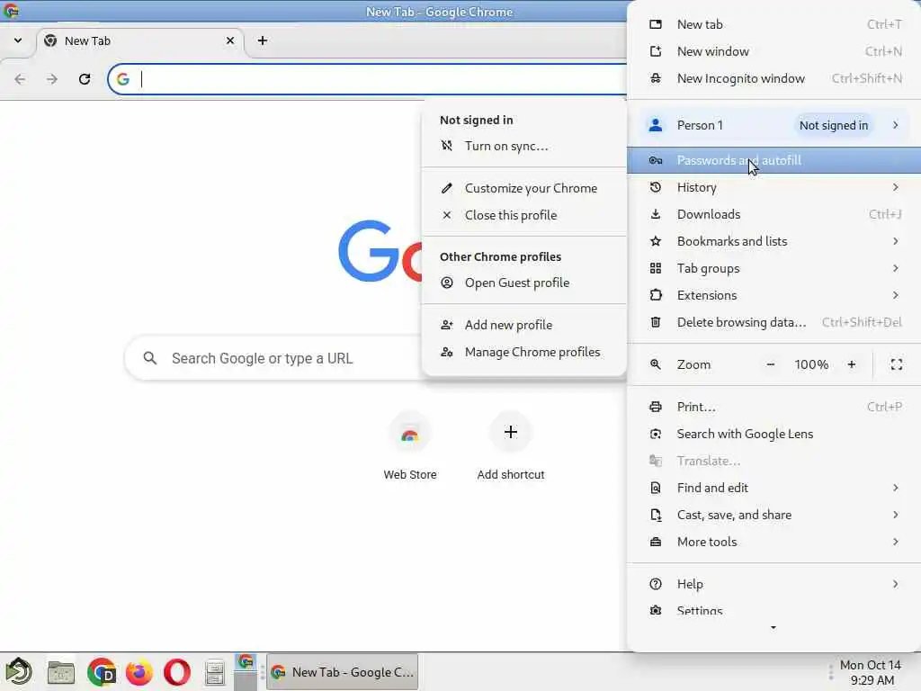Viewport: 921px width, 691px height.
Task: Expand the Extensions submenu arrow
Action: click(x=895, y=295)
